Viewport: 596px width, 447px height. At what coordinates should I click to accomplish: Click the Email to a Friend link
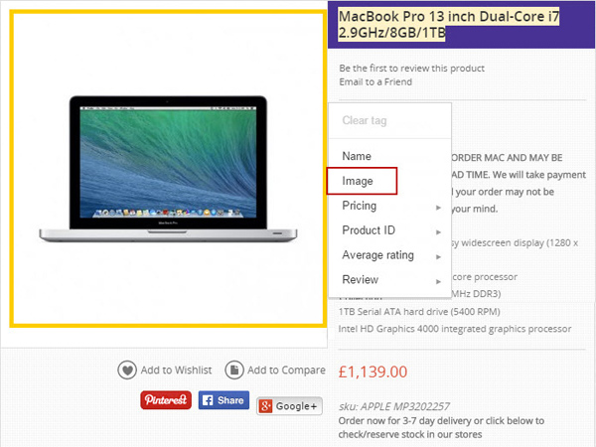coord(375,82)
